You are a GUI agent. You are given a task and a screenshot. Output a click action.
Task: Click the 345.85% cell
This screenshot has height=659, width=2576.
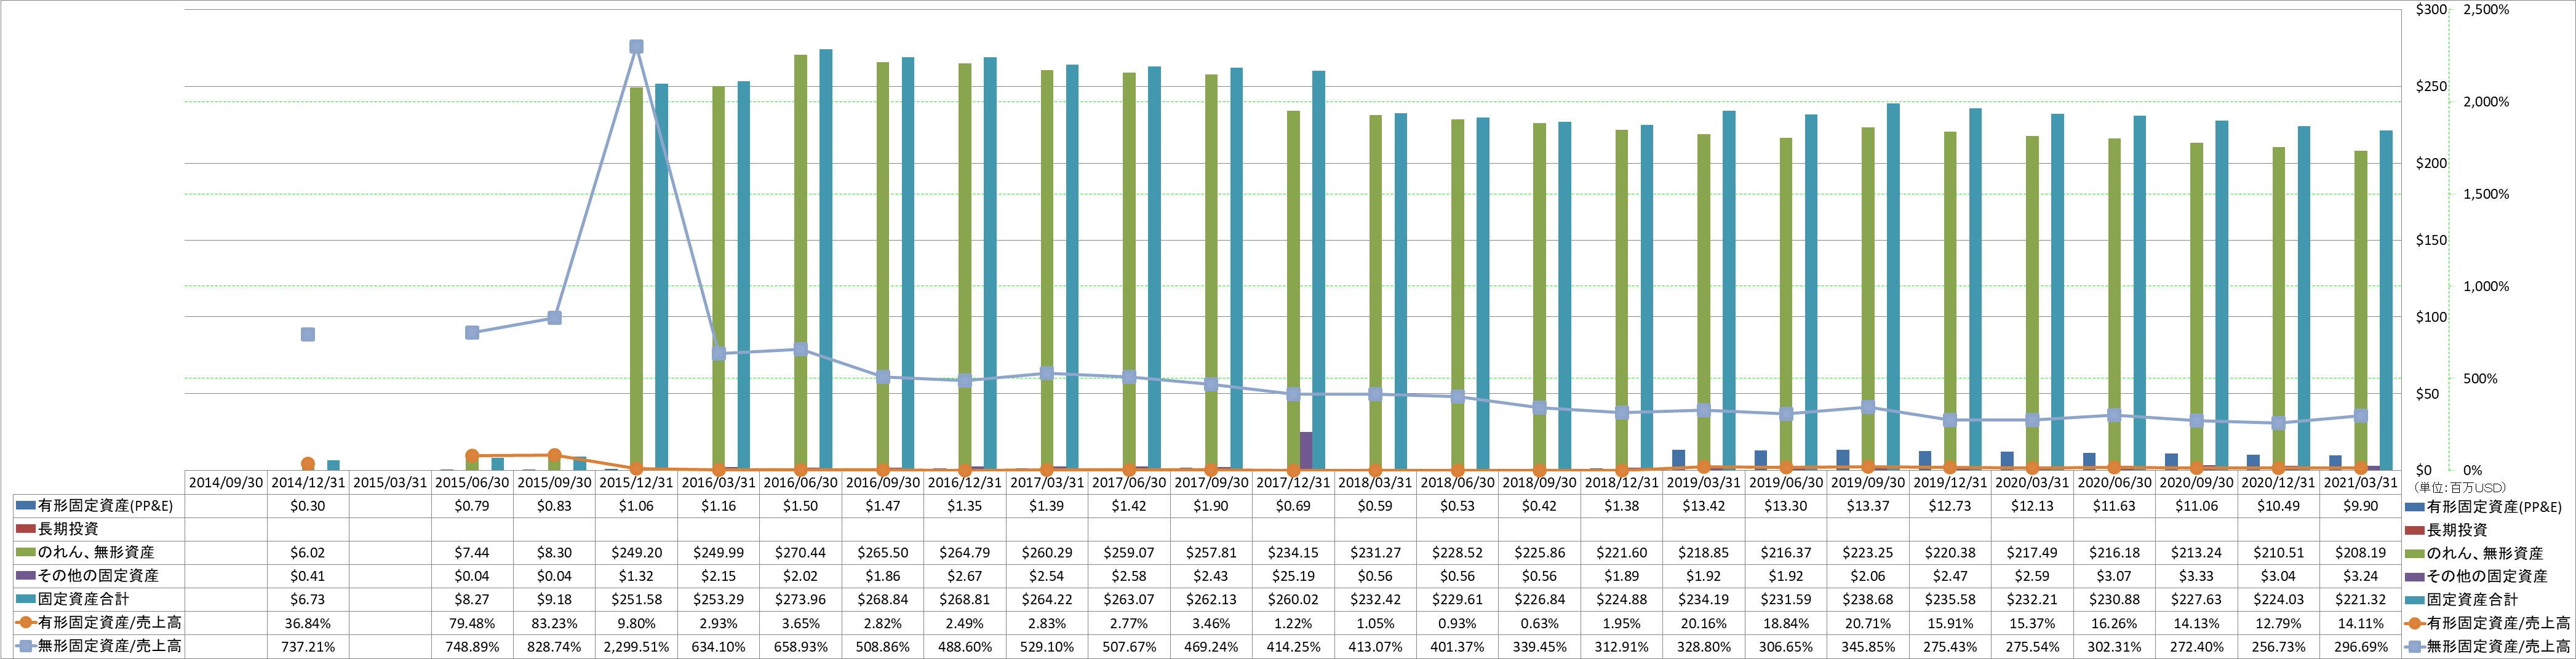(1868, 647)
